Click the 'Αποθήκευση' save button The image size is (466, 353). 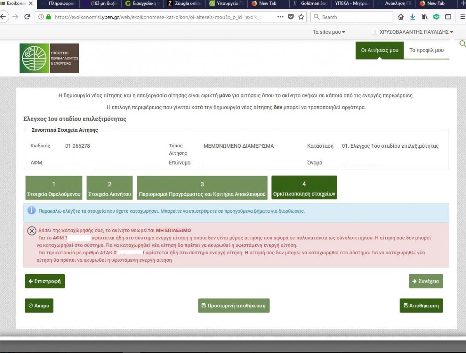coord(421,306)
